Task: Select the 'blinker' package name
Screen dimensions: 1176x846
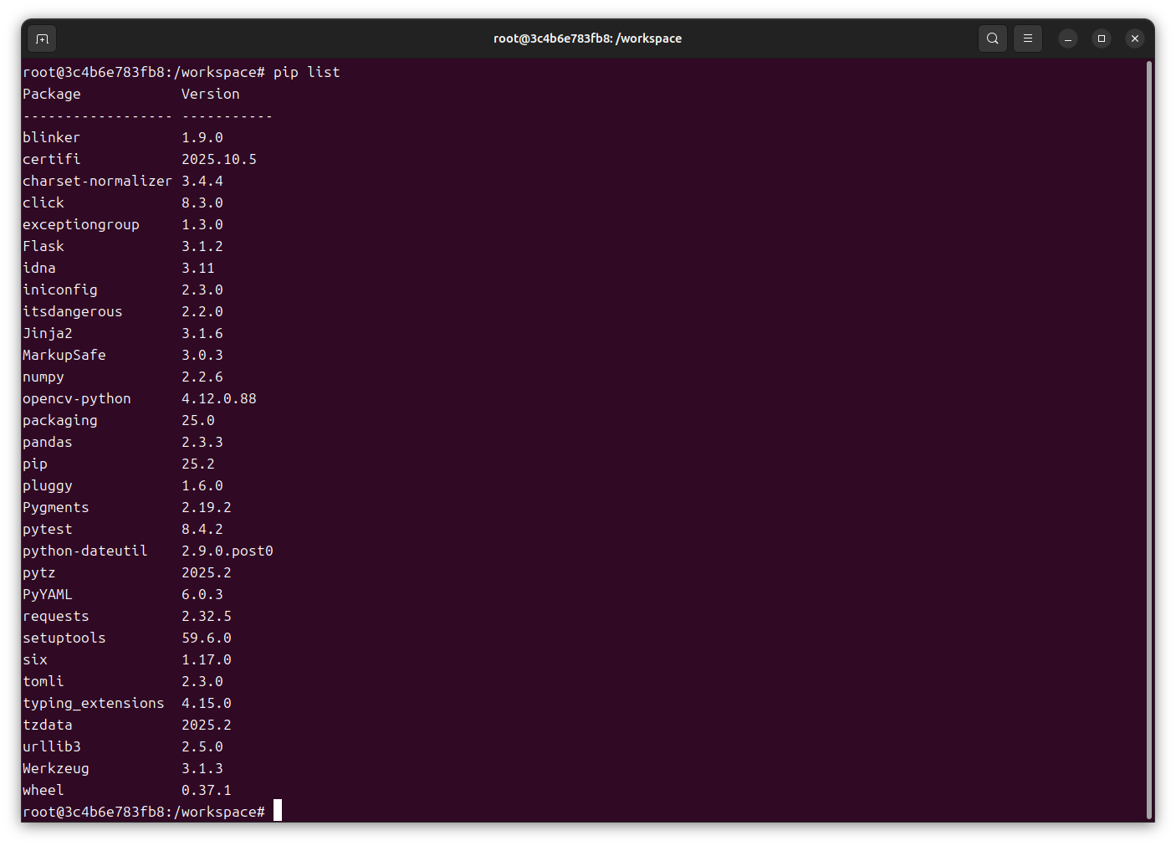Action: tap(52, 138)
